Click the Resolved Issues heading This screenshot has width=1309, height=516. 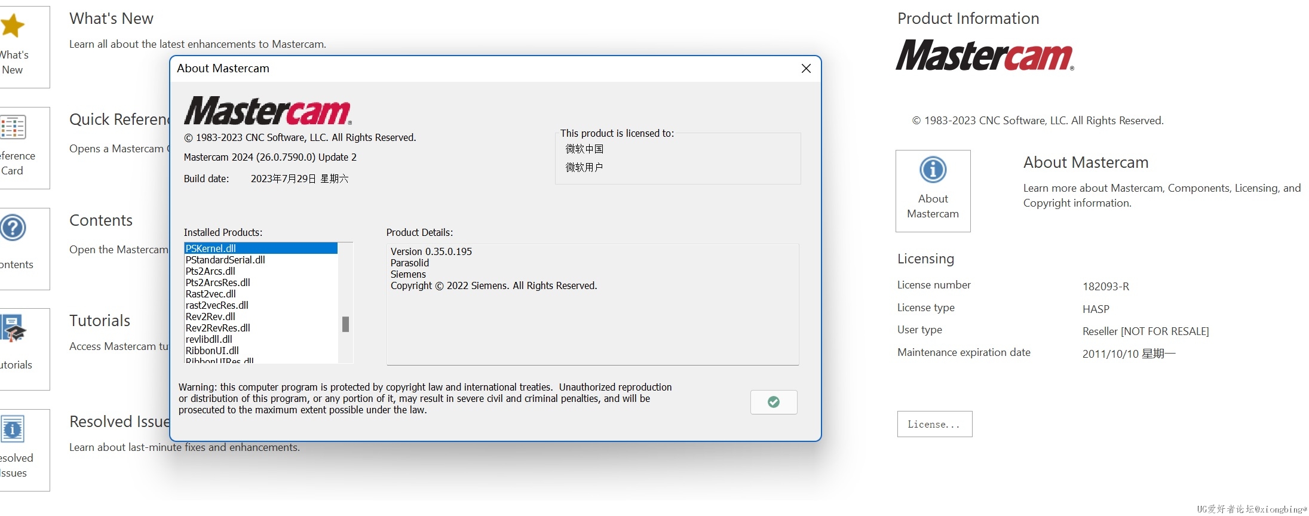[x=119, y=422]
